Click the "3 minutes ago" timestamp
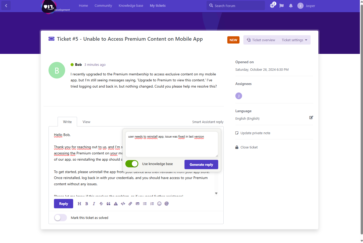This screenshot has width=363, height=243. tap(95, 65)
